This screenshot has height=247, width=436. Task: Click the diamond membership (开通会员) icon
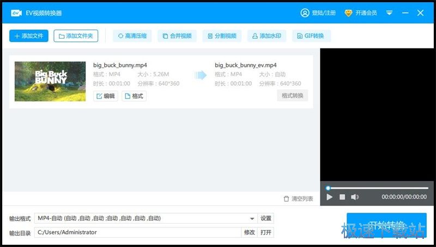click(x=348, y=13)
